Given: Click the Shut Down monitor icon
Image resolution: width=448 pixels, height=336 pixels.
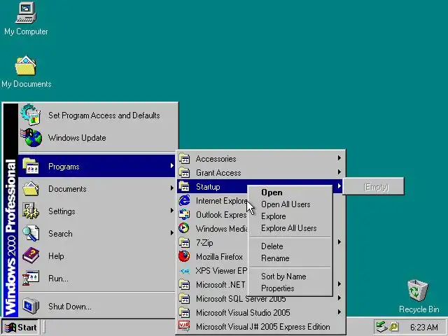Looking at the screenshot, I should tap(31, 306).
